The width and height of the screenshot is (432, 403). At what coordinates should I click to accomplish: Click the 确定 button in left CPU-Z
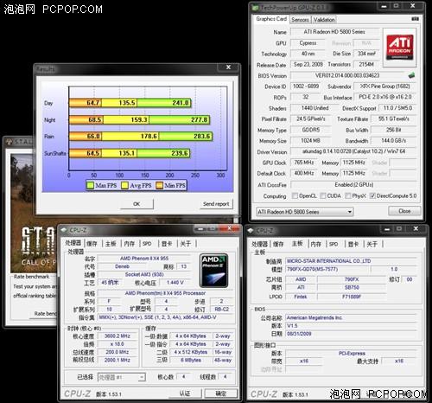pos(221,393)
